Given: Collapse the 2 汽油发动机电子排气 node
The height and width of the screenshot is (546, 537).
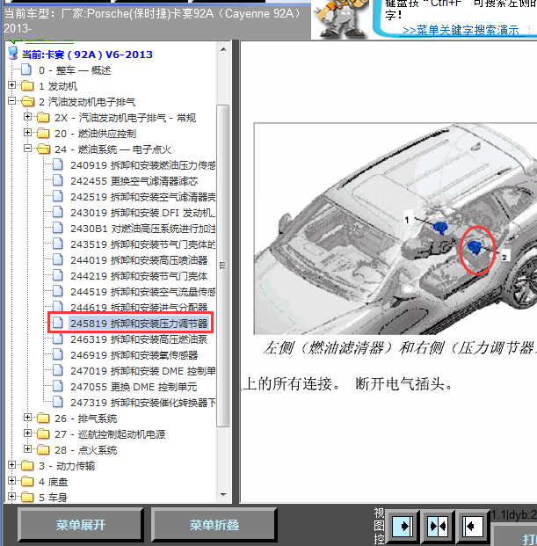Looking at the screenshot, I should 11,101.
